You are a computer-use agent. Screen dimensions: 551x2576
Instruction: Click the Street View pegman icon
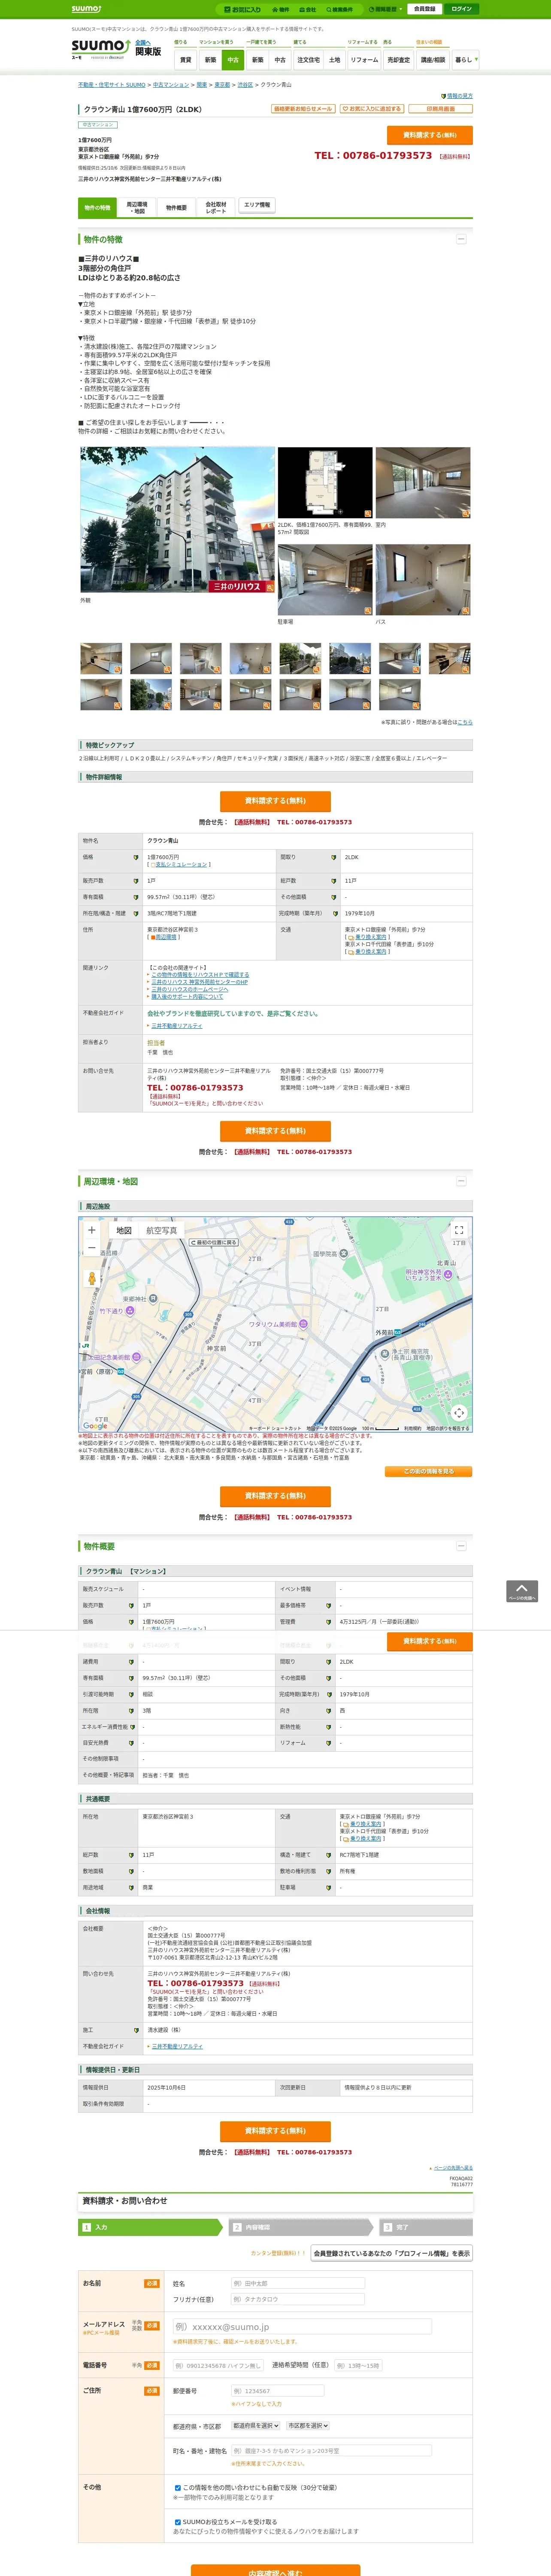[x=92, y=1278]
